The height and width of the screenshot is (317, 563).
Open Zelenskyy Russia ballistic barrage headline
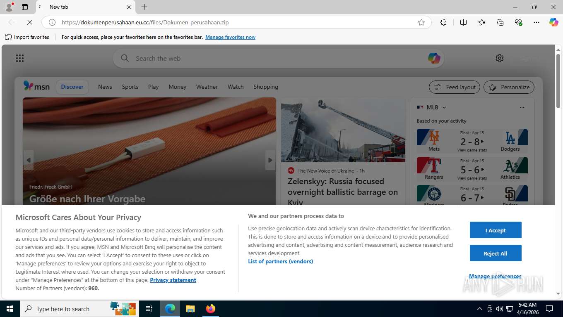coord(343,192)
